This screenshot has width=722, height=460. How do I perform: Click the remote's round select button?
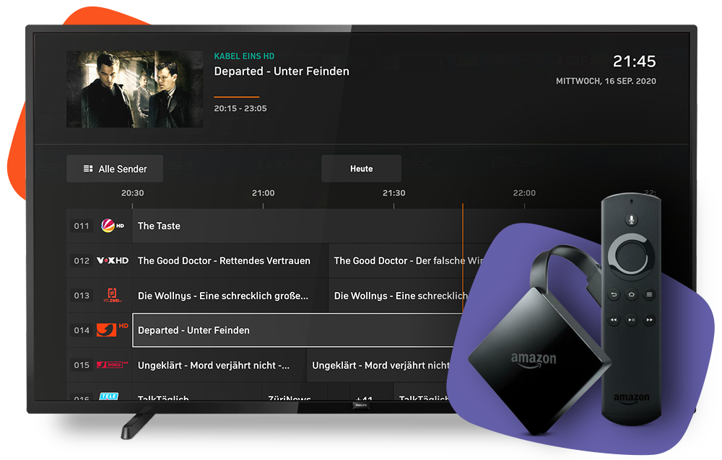[x=631, y=256]
